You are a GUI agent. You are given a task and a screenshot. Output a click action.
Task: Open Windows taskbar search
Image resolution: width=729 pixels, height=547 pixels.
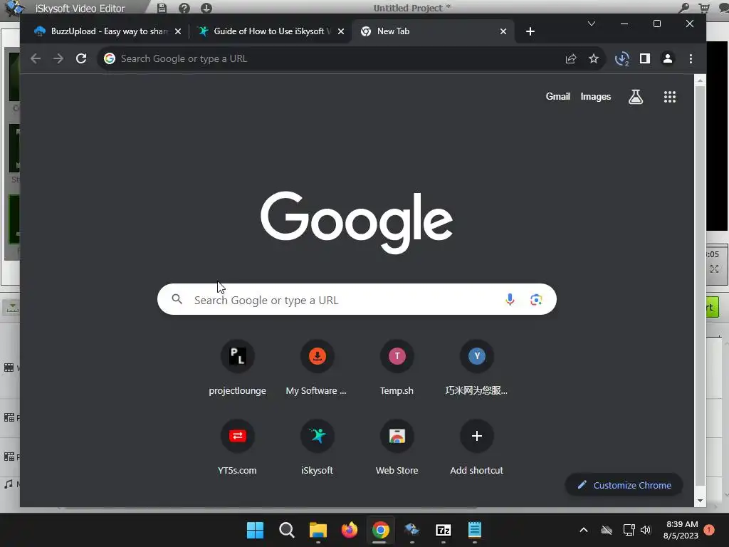pos(286,530)
